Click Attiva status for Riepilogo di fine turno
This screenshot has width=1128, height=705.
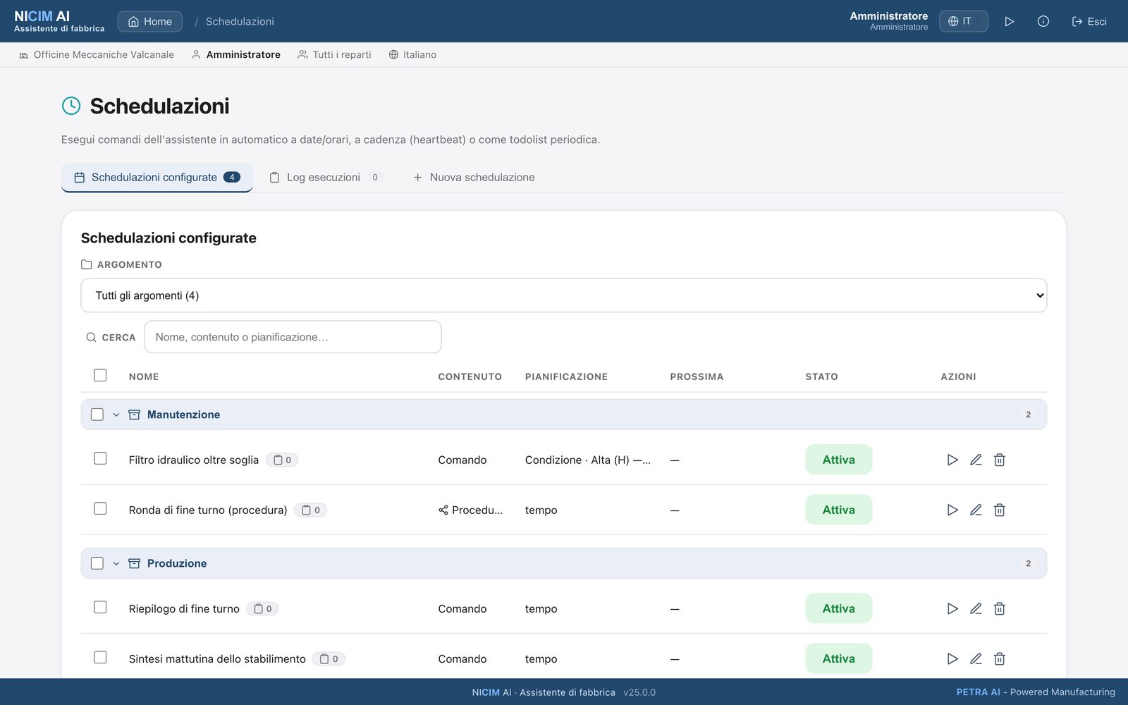pyautogui.click(x=839, y=608)
